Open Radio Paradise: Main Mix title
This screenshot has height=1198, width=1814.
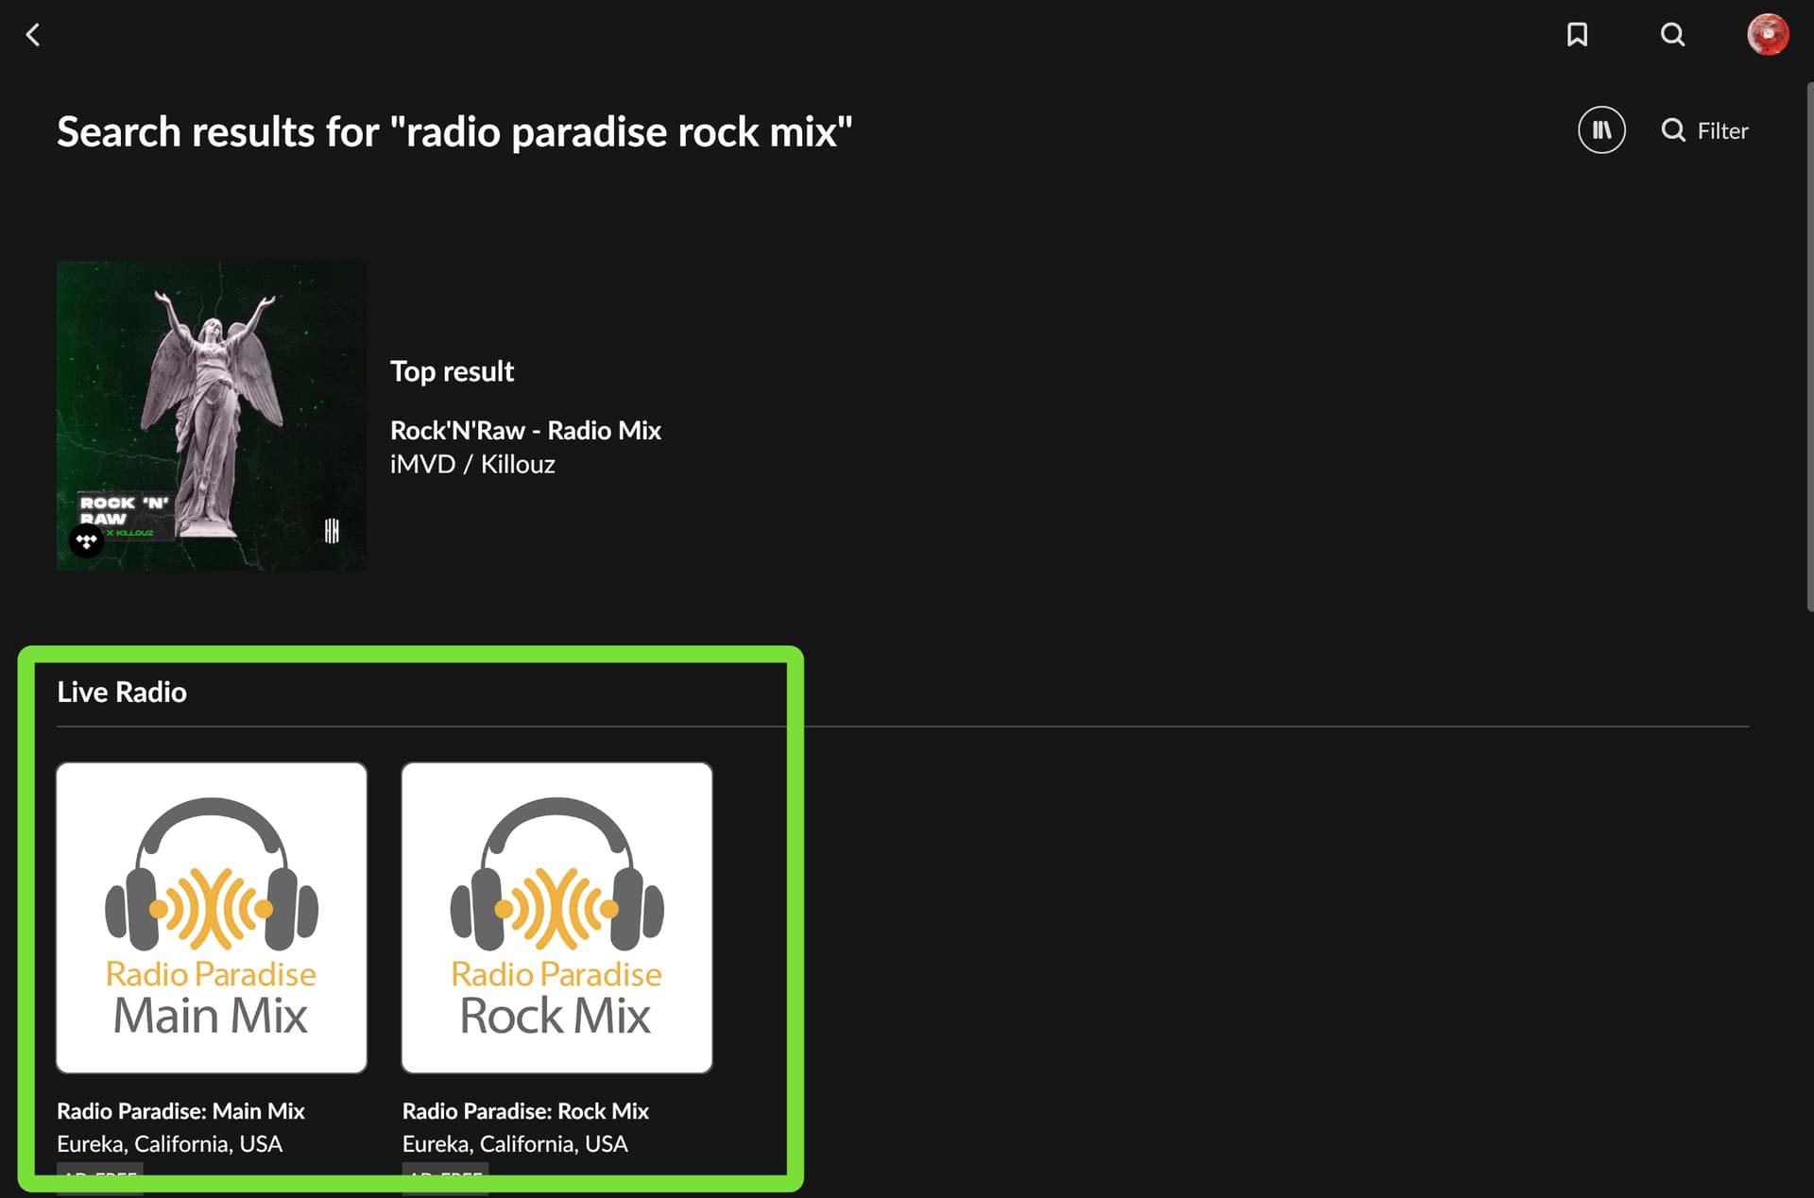[180, 1111]
